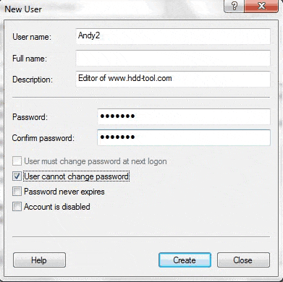The height and width of the screenshot is (282, 283).
Task: Click the Create button
Action: [x=185, y=260]
